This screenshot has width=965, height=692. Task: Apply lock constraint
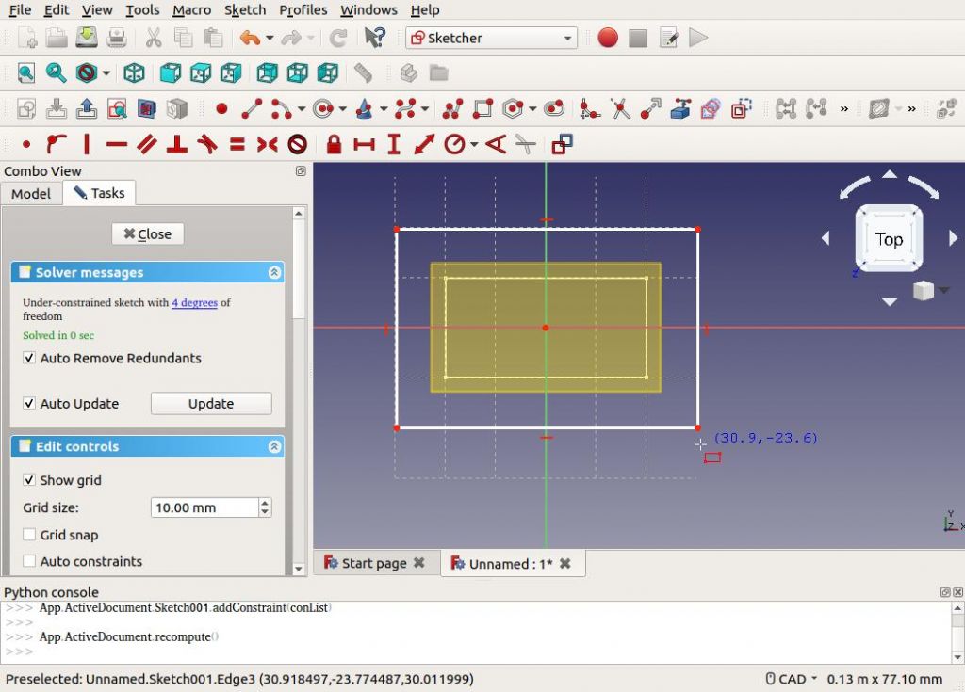tap(334, 145)
